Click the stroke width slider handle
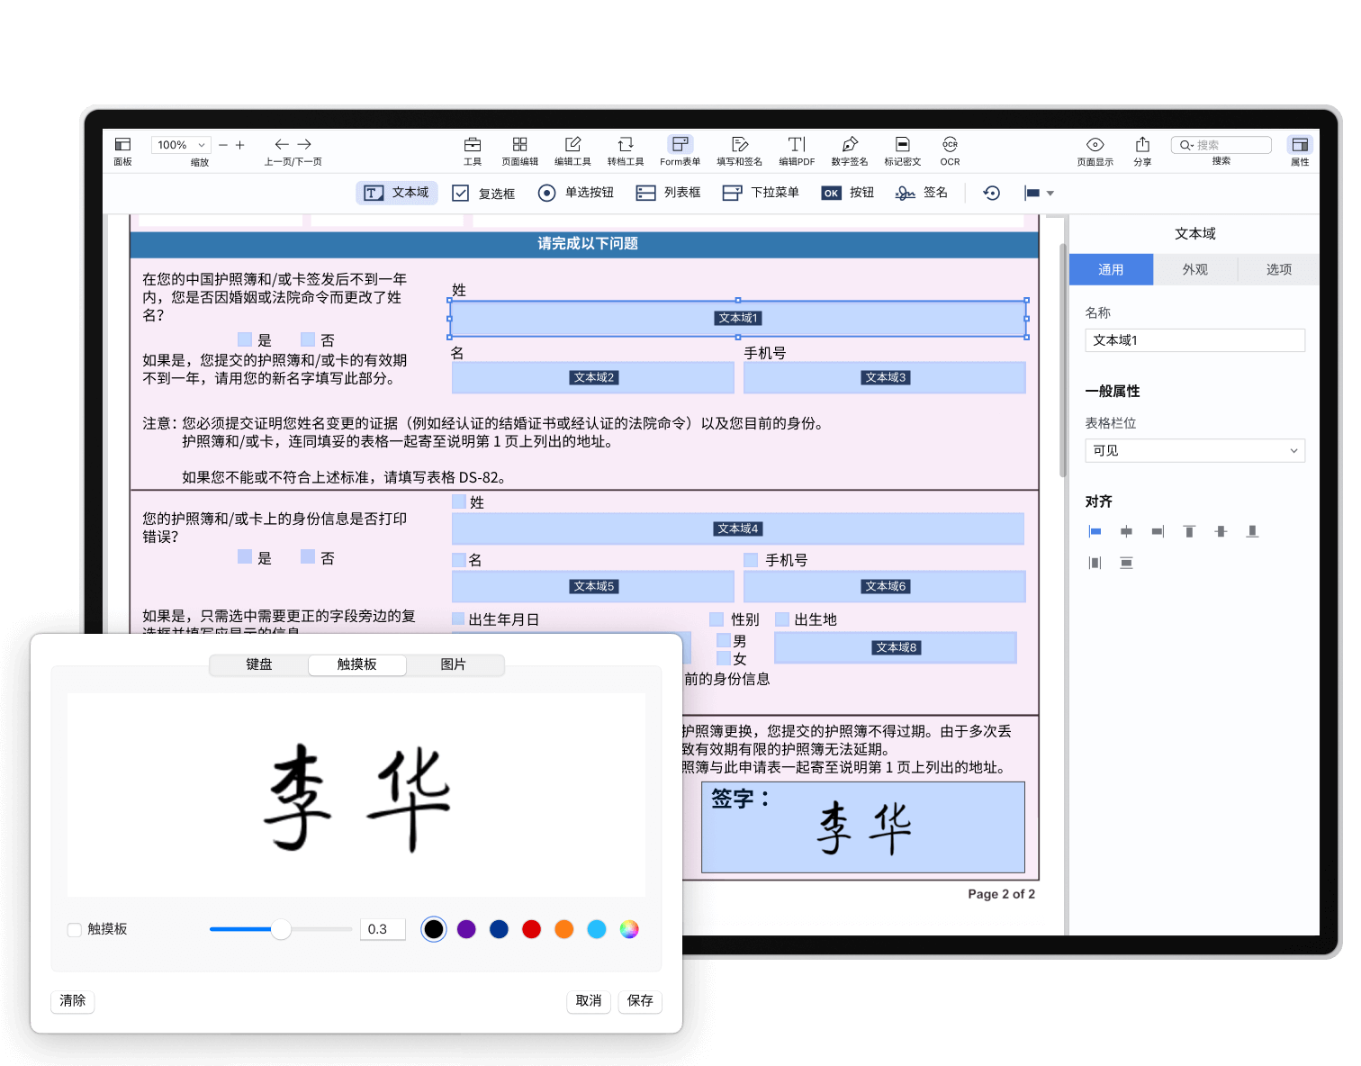 click(x=281, y=929)
